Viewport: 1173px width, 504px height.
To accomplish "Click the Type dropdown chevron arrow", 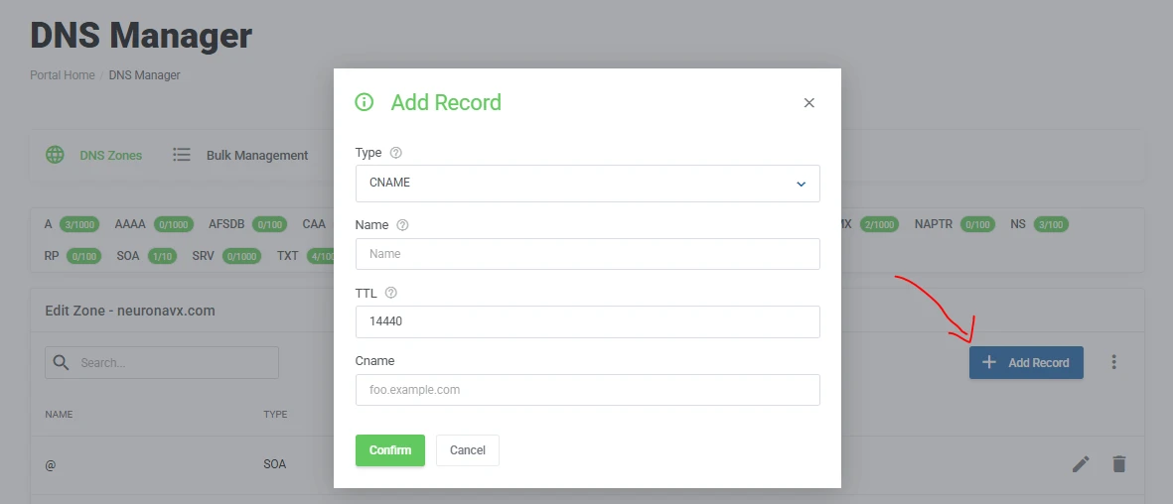I will coord(802,184).
